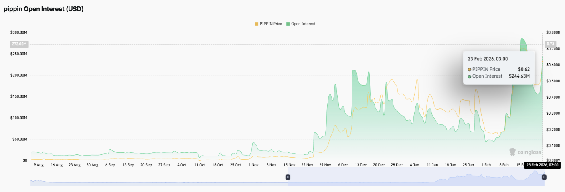Viewport: 565px width, 192px height.
Task: Click the 15 Nov date on the x-axis
Action: click(x=289, y=165)
